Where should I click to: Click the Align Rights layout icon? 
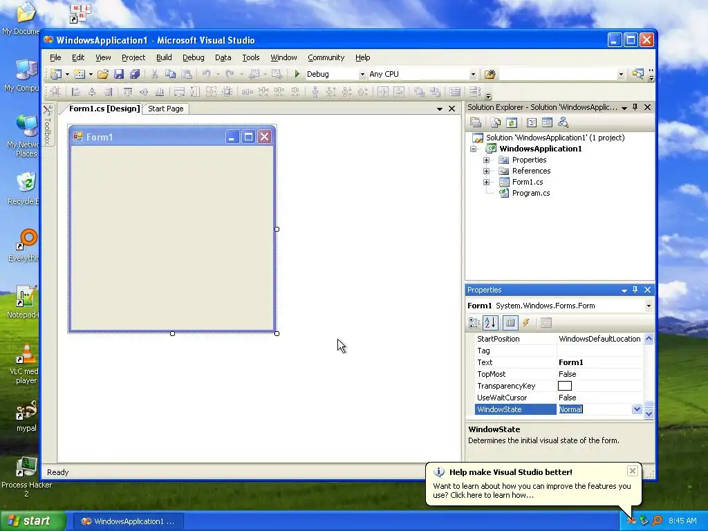pyautogui.click(x=107, y=92)
